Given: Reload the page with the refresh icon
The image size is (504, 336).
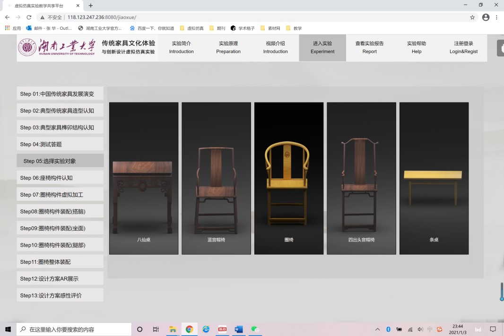Looking at the screenshot, I should click(x=29, y=17).
